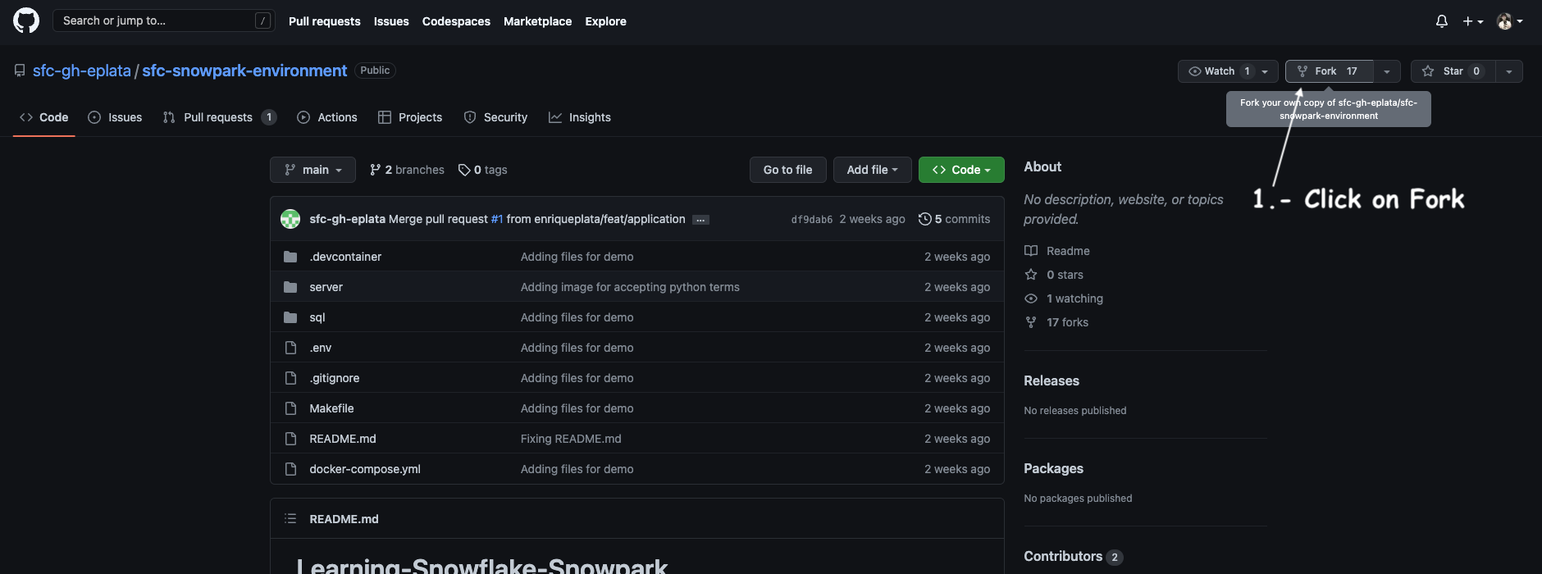
Task: Open the Makefile file
Action: pyautogui.click(x=331, y=408)
